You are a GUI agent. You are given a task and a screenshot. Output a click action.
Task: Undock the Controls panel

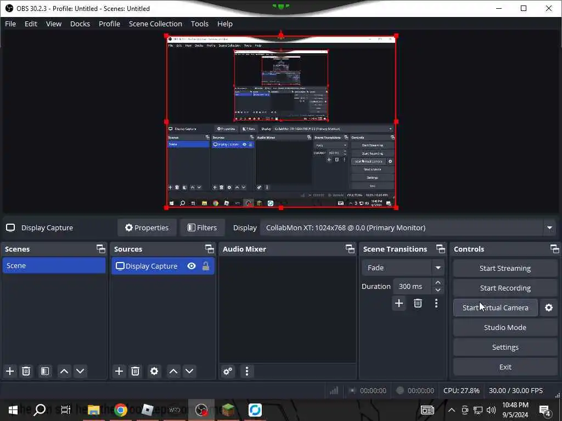click(x=555, y=249)
